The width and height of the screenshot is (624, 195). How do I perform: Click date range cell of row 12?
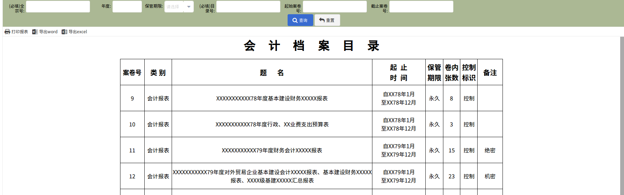click(x=399, y=176)
